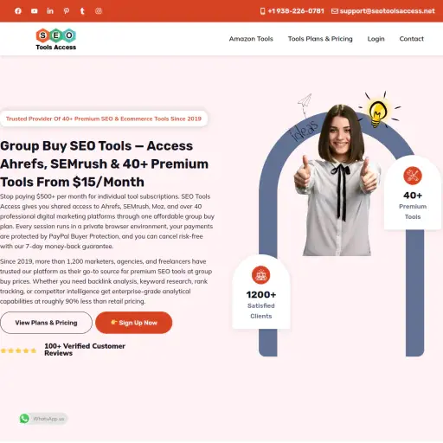The height and width of the screenshot is (443, 443).
Task: Click the Group Buy SEO Tools heading
Action: point(104,164)
